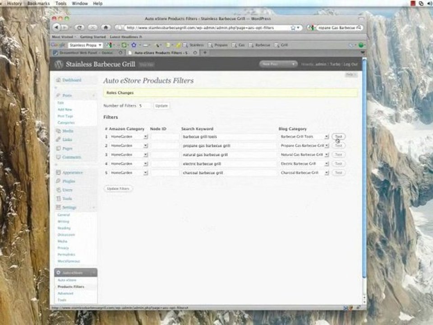Open the Tools menu in menu bar
Screen dimensions: 433x325
61,3
